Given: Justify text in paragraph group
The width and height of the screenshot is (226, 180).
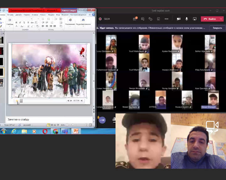Looking at the screenshot, I should click(x=55, y=26).
